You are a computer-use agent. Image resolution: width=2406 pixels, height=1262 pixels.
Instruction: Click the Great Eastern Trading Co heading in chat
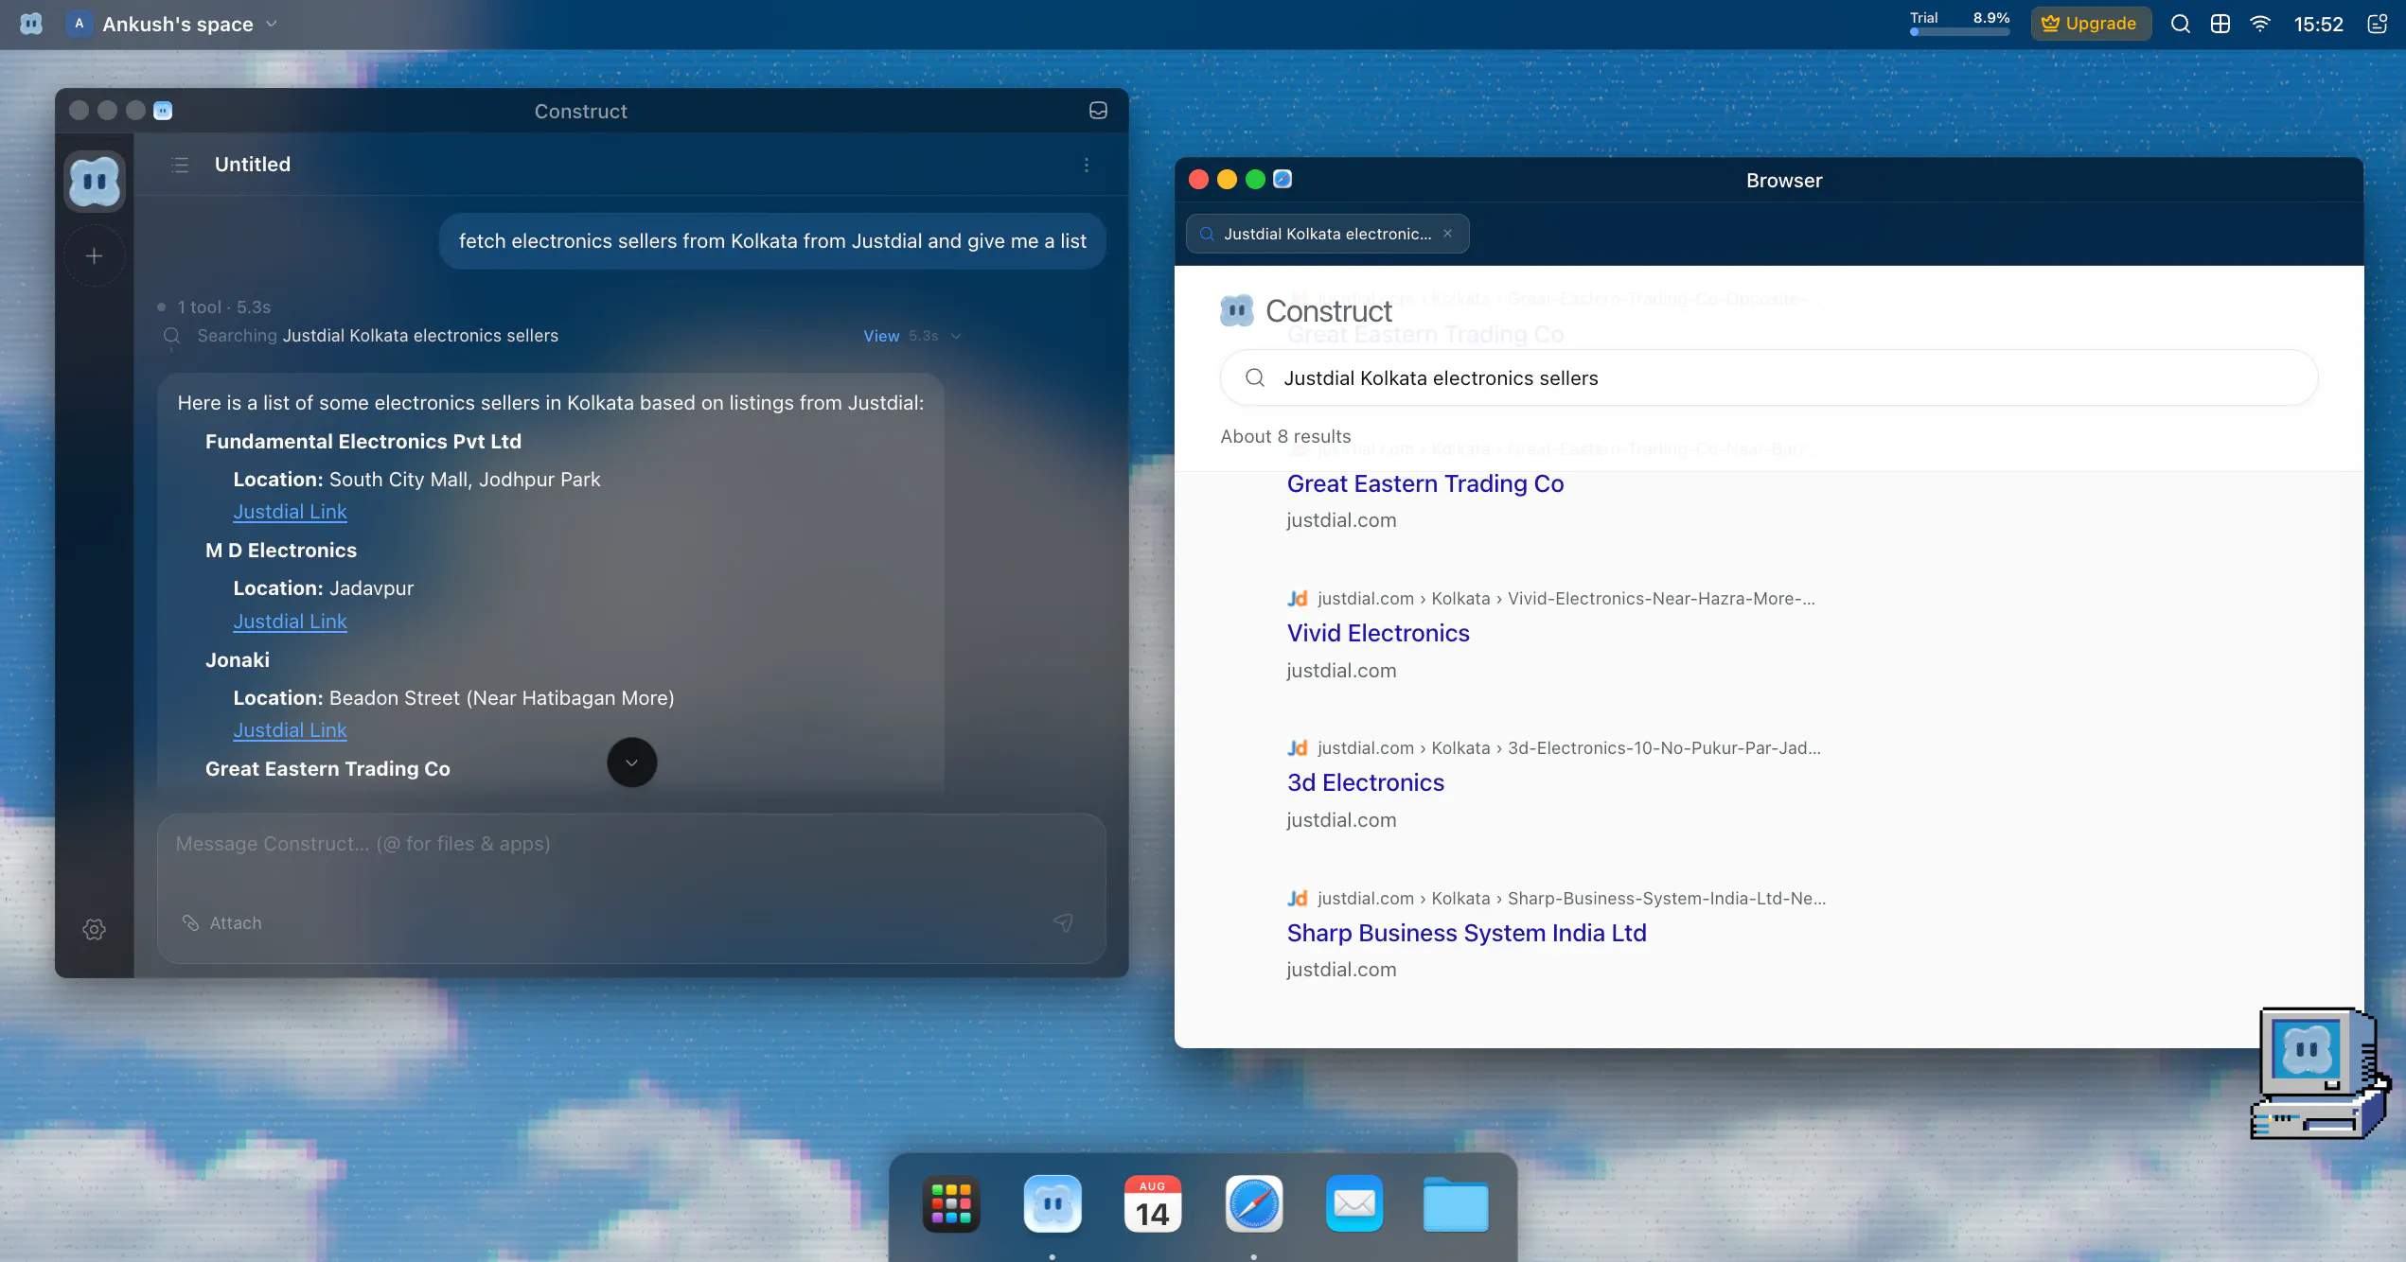(327, 769)
